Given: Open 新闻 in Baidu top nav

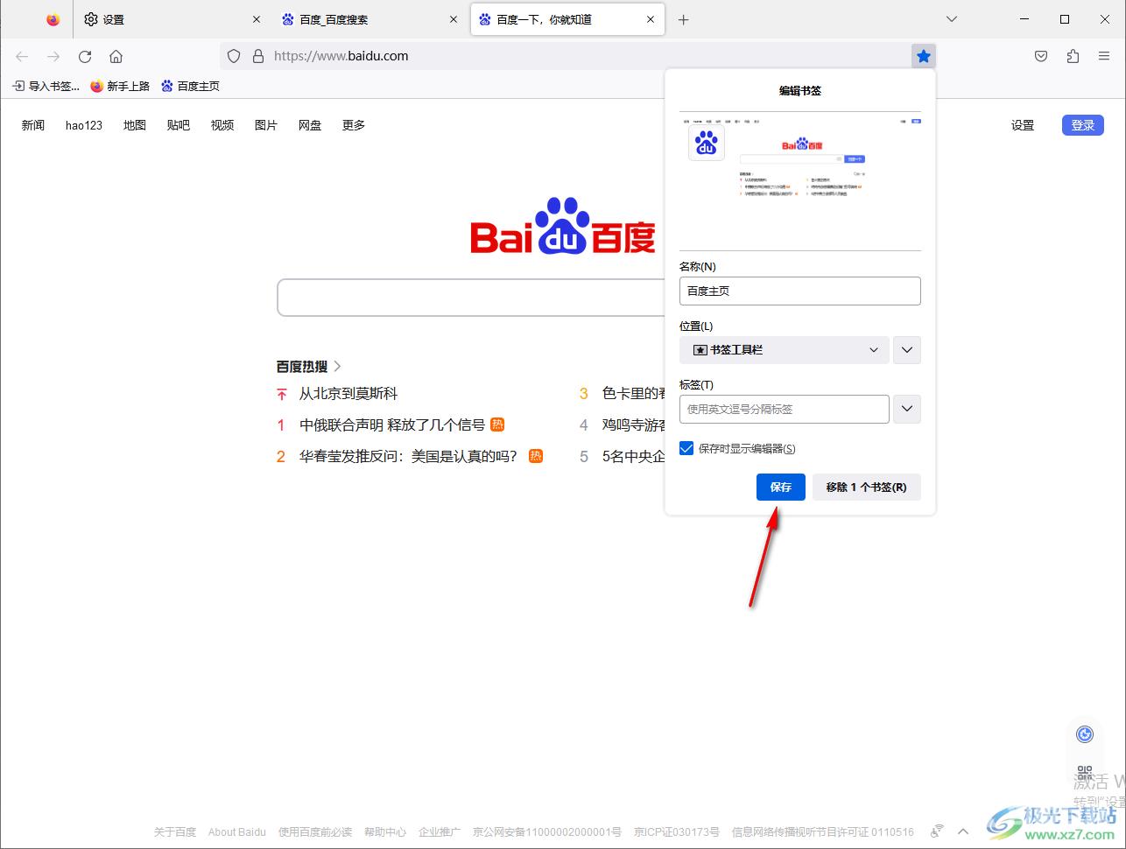Looking at the screenshot, I should coord(33,125).
